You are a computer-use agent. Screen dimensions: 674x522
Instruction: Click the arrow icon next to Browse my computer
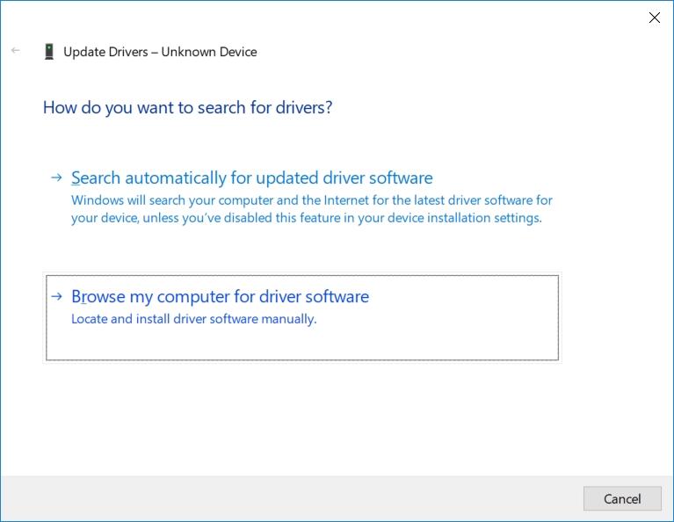pos(56,296)
